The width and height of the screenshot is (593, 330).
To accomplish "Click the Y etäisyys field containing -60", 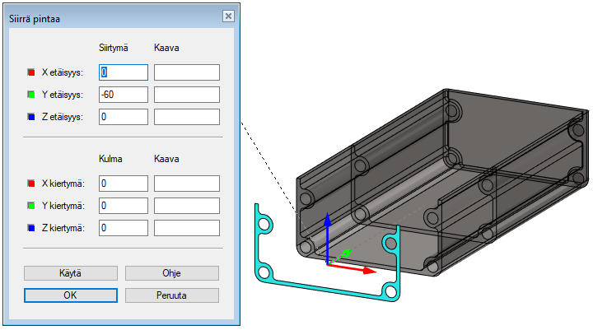I will coord(123,95).
